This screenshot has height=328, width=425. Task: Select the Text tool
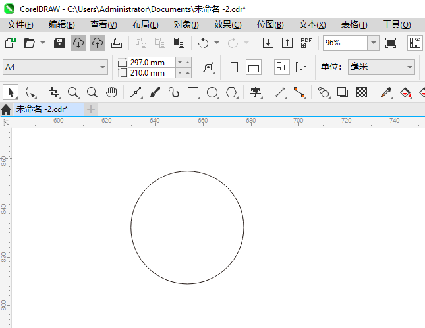coord(256,92)
